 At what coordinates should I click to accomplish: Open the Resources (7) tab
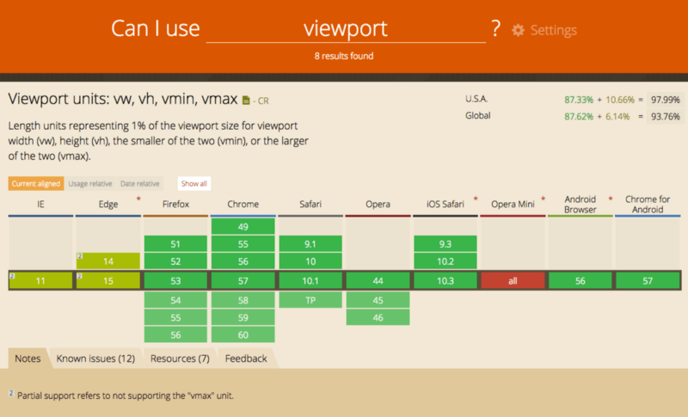pyautogui.click(x=180, y=359)
